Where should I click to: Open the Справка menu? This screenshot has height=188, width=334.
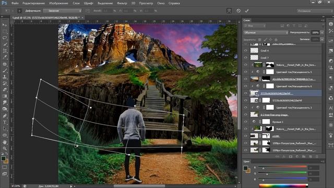(174, 3)
